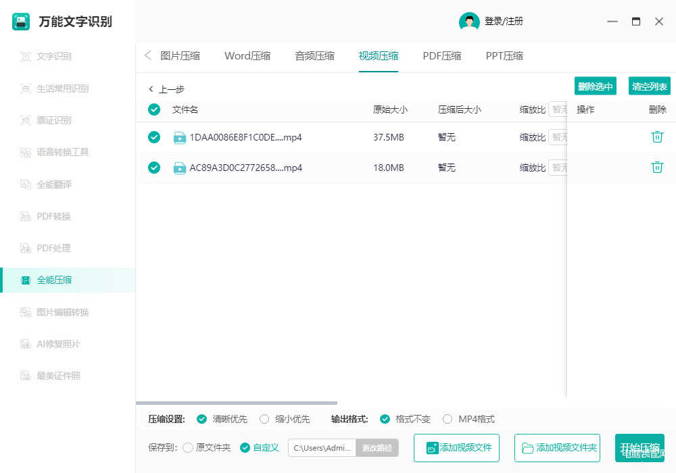This screenshot has width=676, height=473.
Task: Delete the 1DAA0086E8F1C0DE video with trash icon
Action: point(656,137)
